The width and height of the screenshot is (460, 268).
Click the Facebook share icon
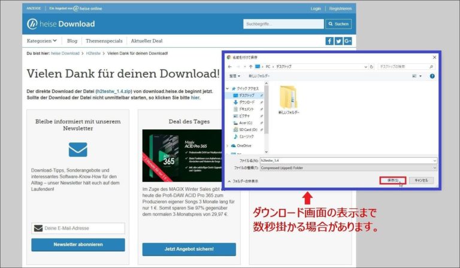click(329, 41)
